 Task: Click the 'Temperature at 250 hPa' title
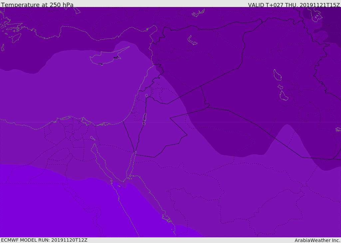tap(37, 5)
